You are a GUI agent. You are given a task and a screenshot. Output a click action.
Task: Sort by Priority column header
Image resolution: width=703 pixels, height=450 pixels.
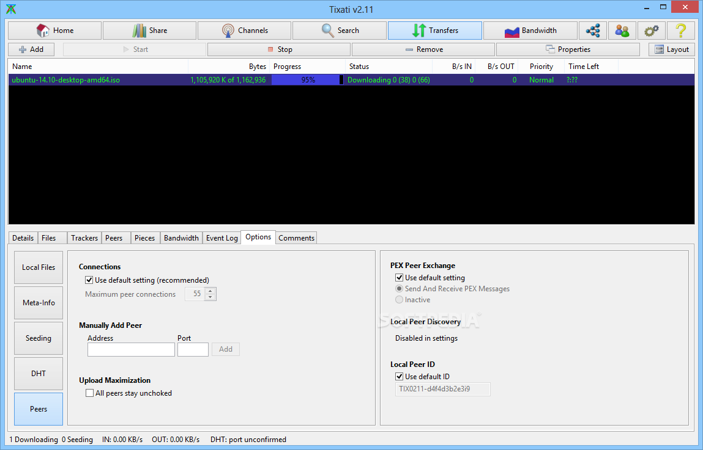(x=541, y=66)
